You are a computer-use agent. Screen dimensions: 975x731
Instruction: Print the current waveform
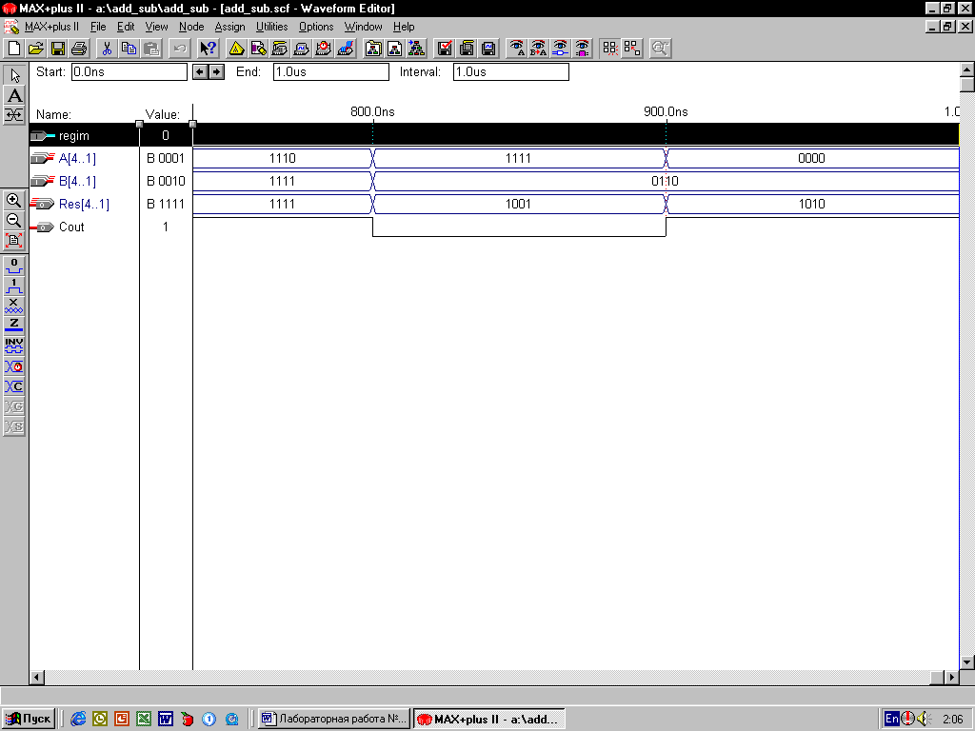[x=80, y=49]
